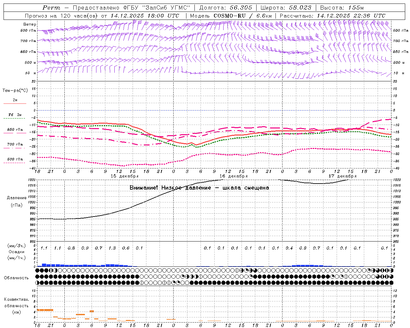The width and height of the screenshot is (410, 328).
Task: Click the precipitation value '0.8'
Action: 71,248
